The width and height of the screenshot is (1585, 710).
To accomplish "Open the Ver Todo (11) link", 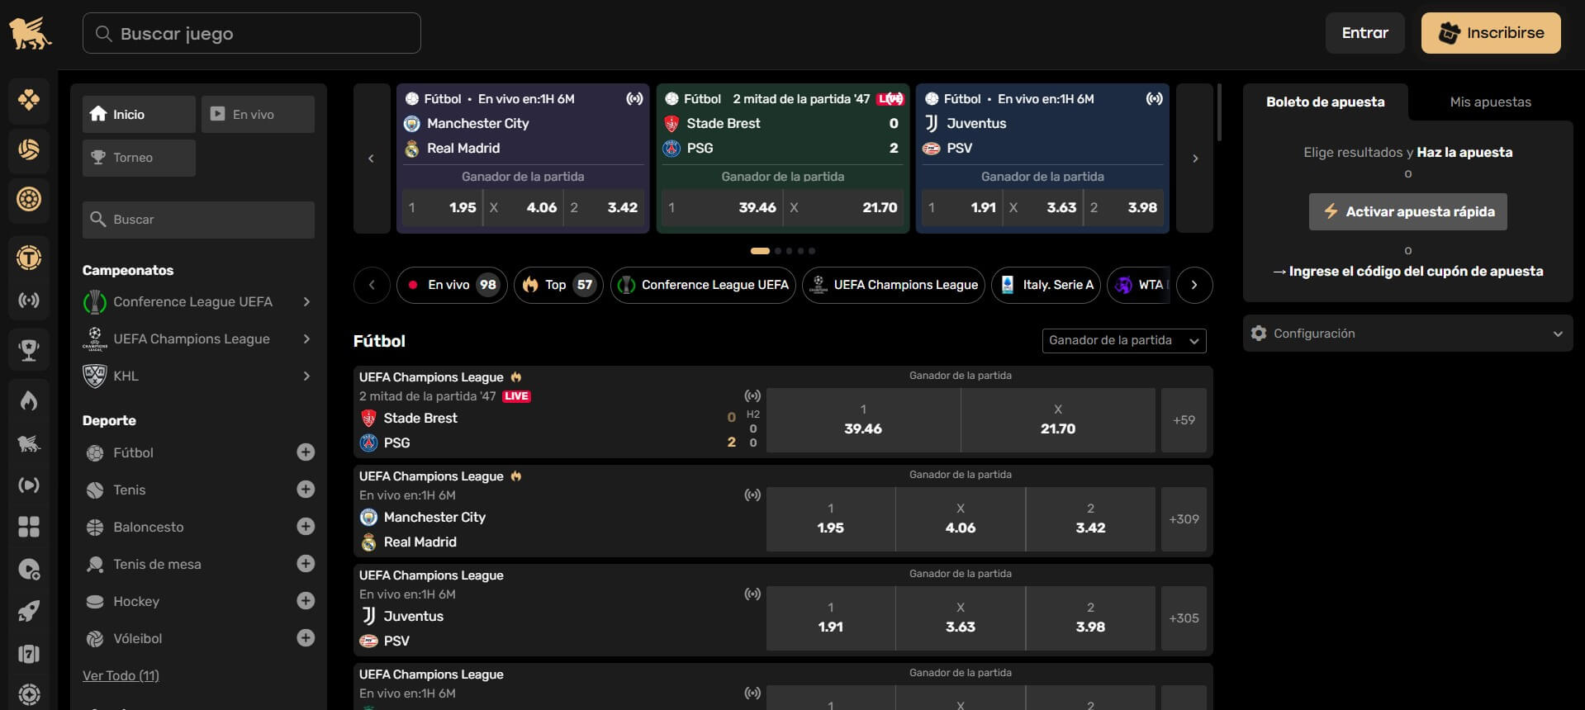I will coord(121,676).
